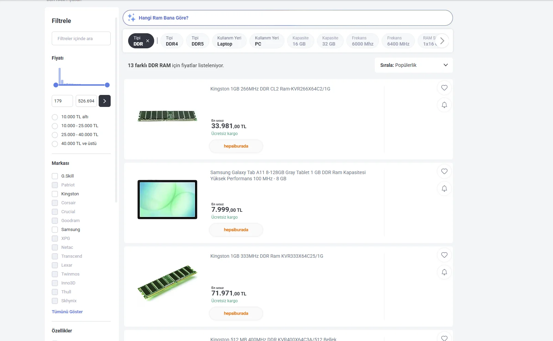The height and width of the screenshot is (341, 553).
Task: Click the right handle of price slider
Action: point(107,85)
